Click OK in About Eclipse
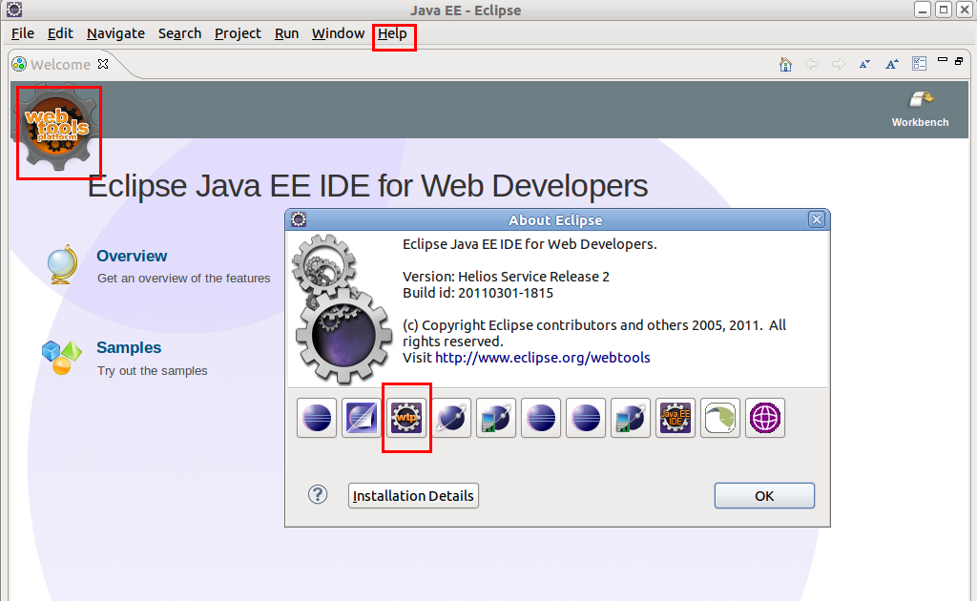 (764, 496)
